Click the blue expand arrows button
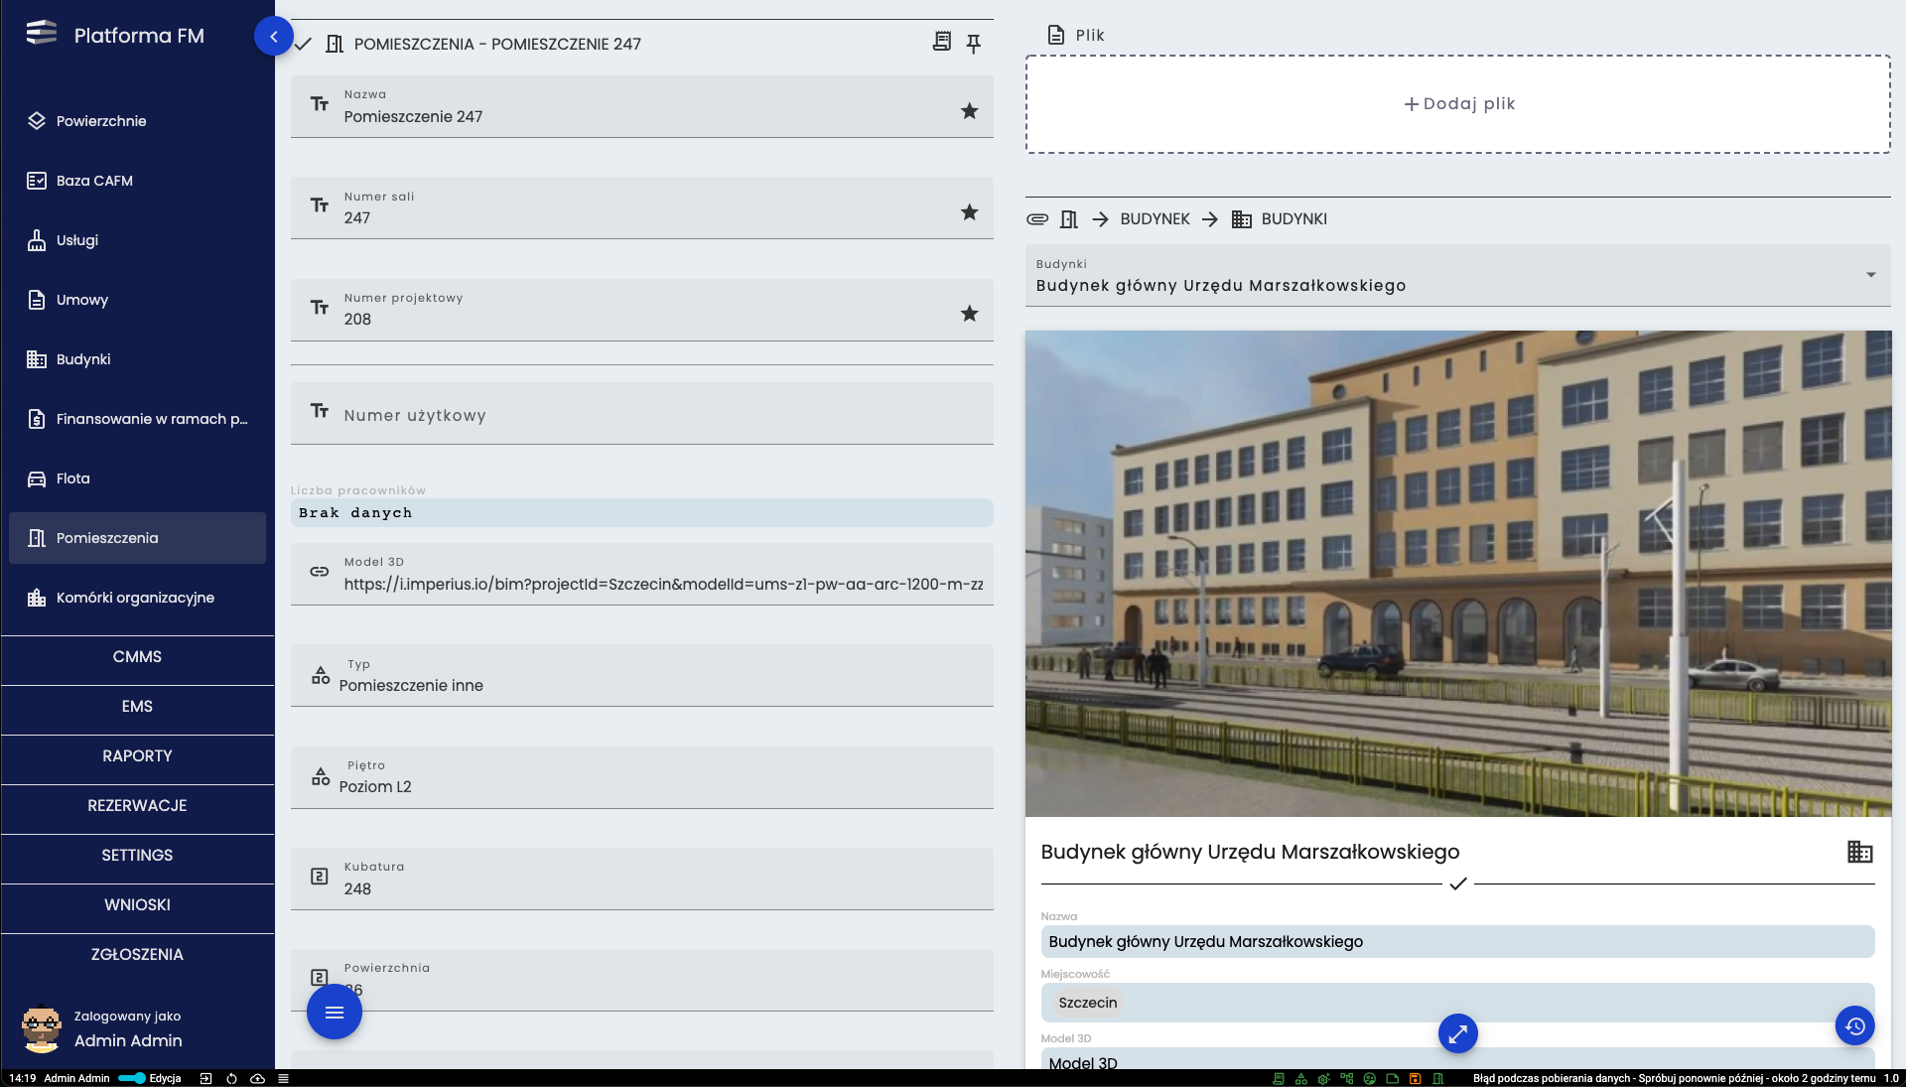This screenshot has width=1906, height=1087. 1458,1034
